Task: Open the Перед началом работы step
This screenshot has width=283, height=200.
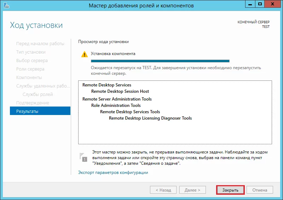Action: pos(40,43)
